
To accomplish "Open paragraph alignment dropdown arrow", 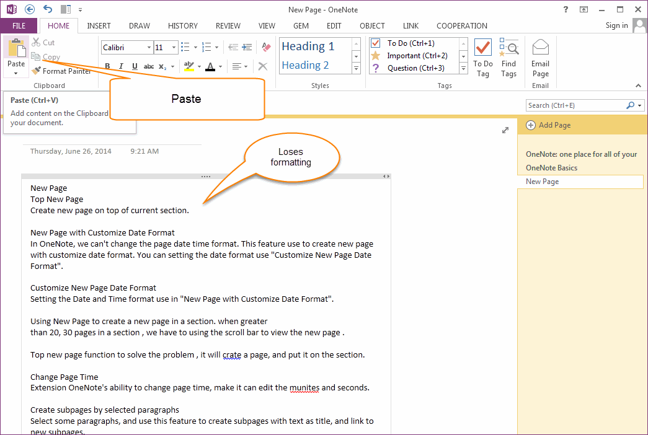I will coord(246,66).
